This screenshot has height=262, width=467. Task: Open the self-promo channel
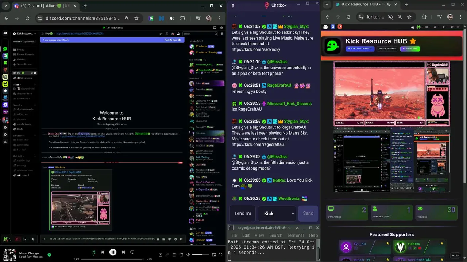click(23, 114)
